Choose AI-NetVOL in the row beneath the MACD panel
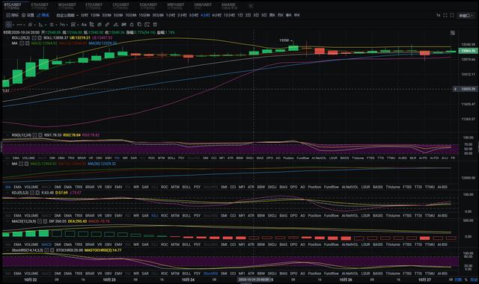The image size is (479, 284). pos(350,244)
